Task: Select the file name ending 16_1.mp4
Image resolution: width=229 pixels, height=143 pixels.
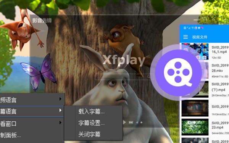Action: click(220, 50)
